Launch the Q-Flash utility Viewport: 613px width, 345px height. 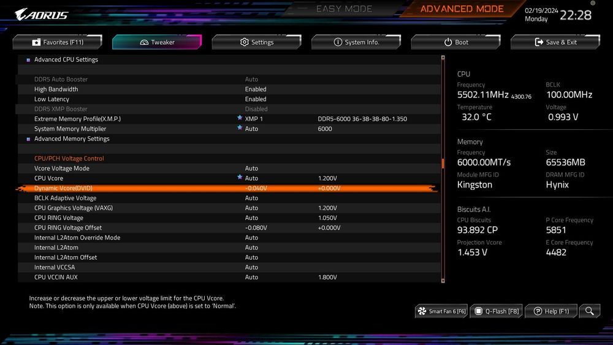[x=497, y=311]
